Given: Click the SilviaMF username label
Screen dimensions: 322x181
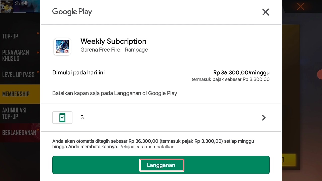Looking at the screenshot, I should click(21, 3).
